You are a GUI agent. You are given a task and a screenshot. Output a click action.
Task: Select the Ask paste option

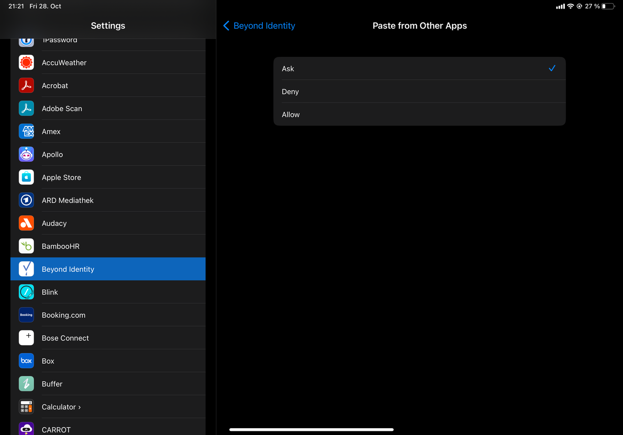pyautogui.click(x=419, y=69)
